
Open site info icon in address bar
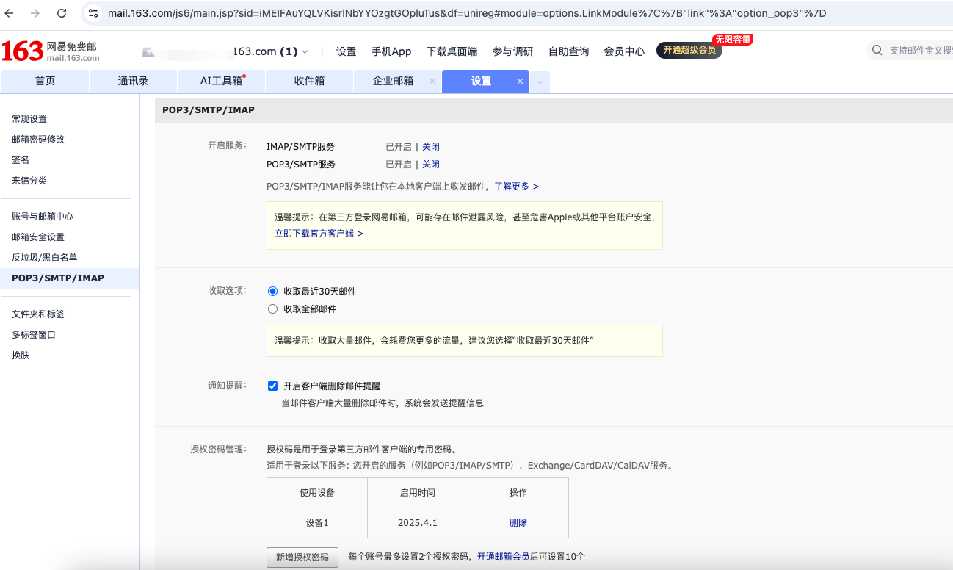tap(93, 13)
